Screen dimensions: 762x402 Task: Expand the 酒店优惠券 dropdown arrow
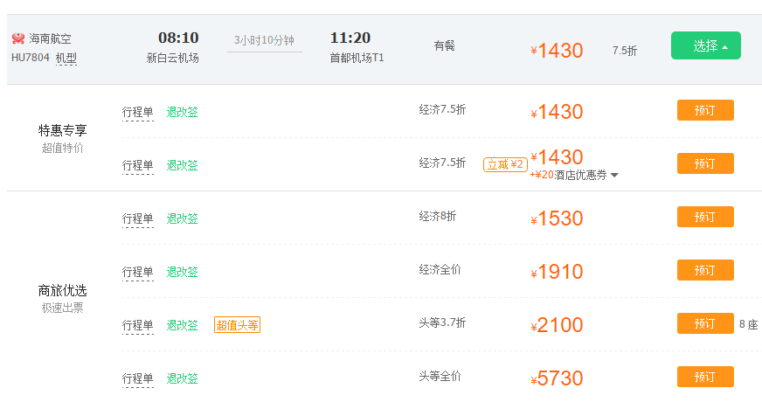click(614, 176)
